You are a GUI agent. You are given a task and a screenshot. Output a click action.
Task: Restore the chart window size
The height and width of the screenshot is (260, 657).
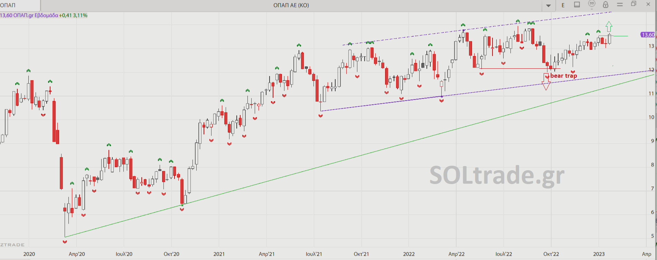click(633, 4)
